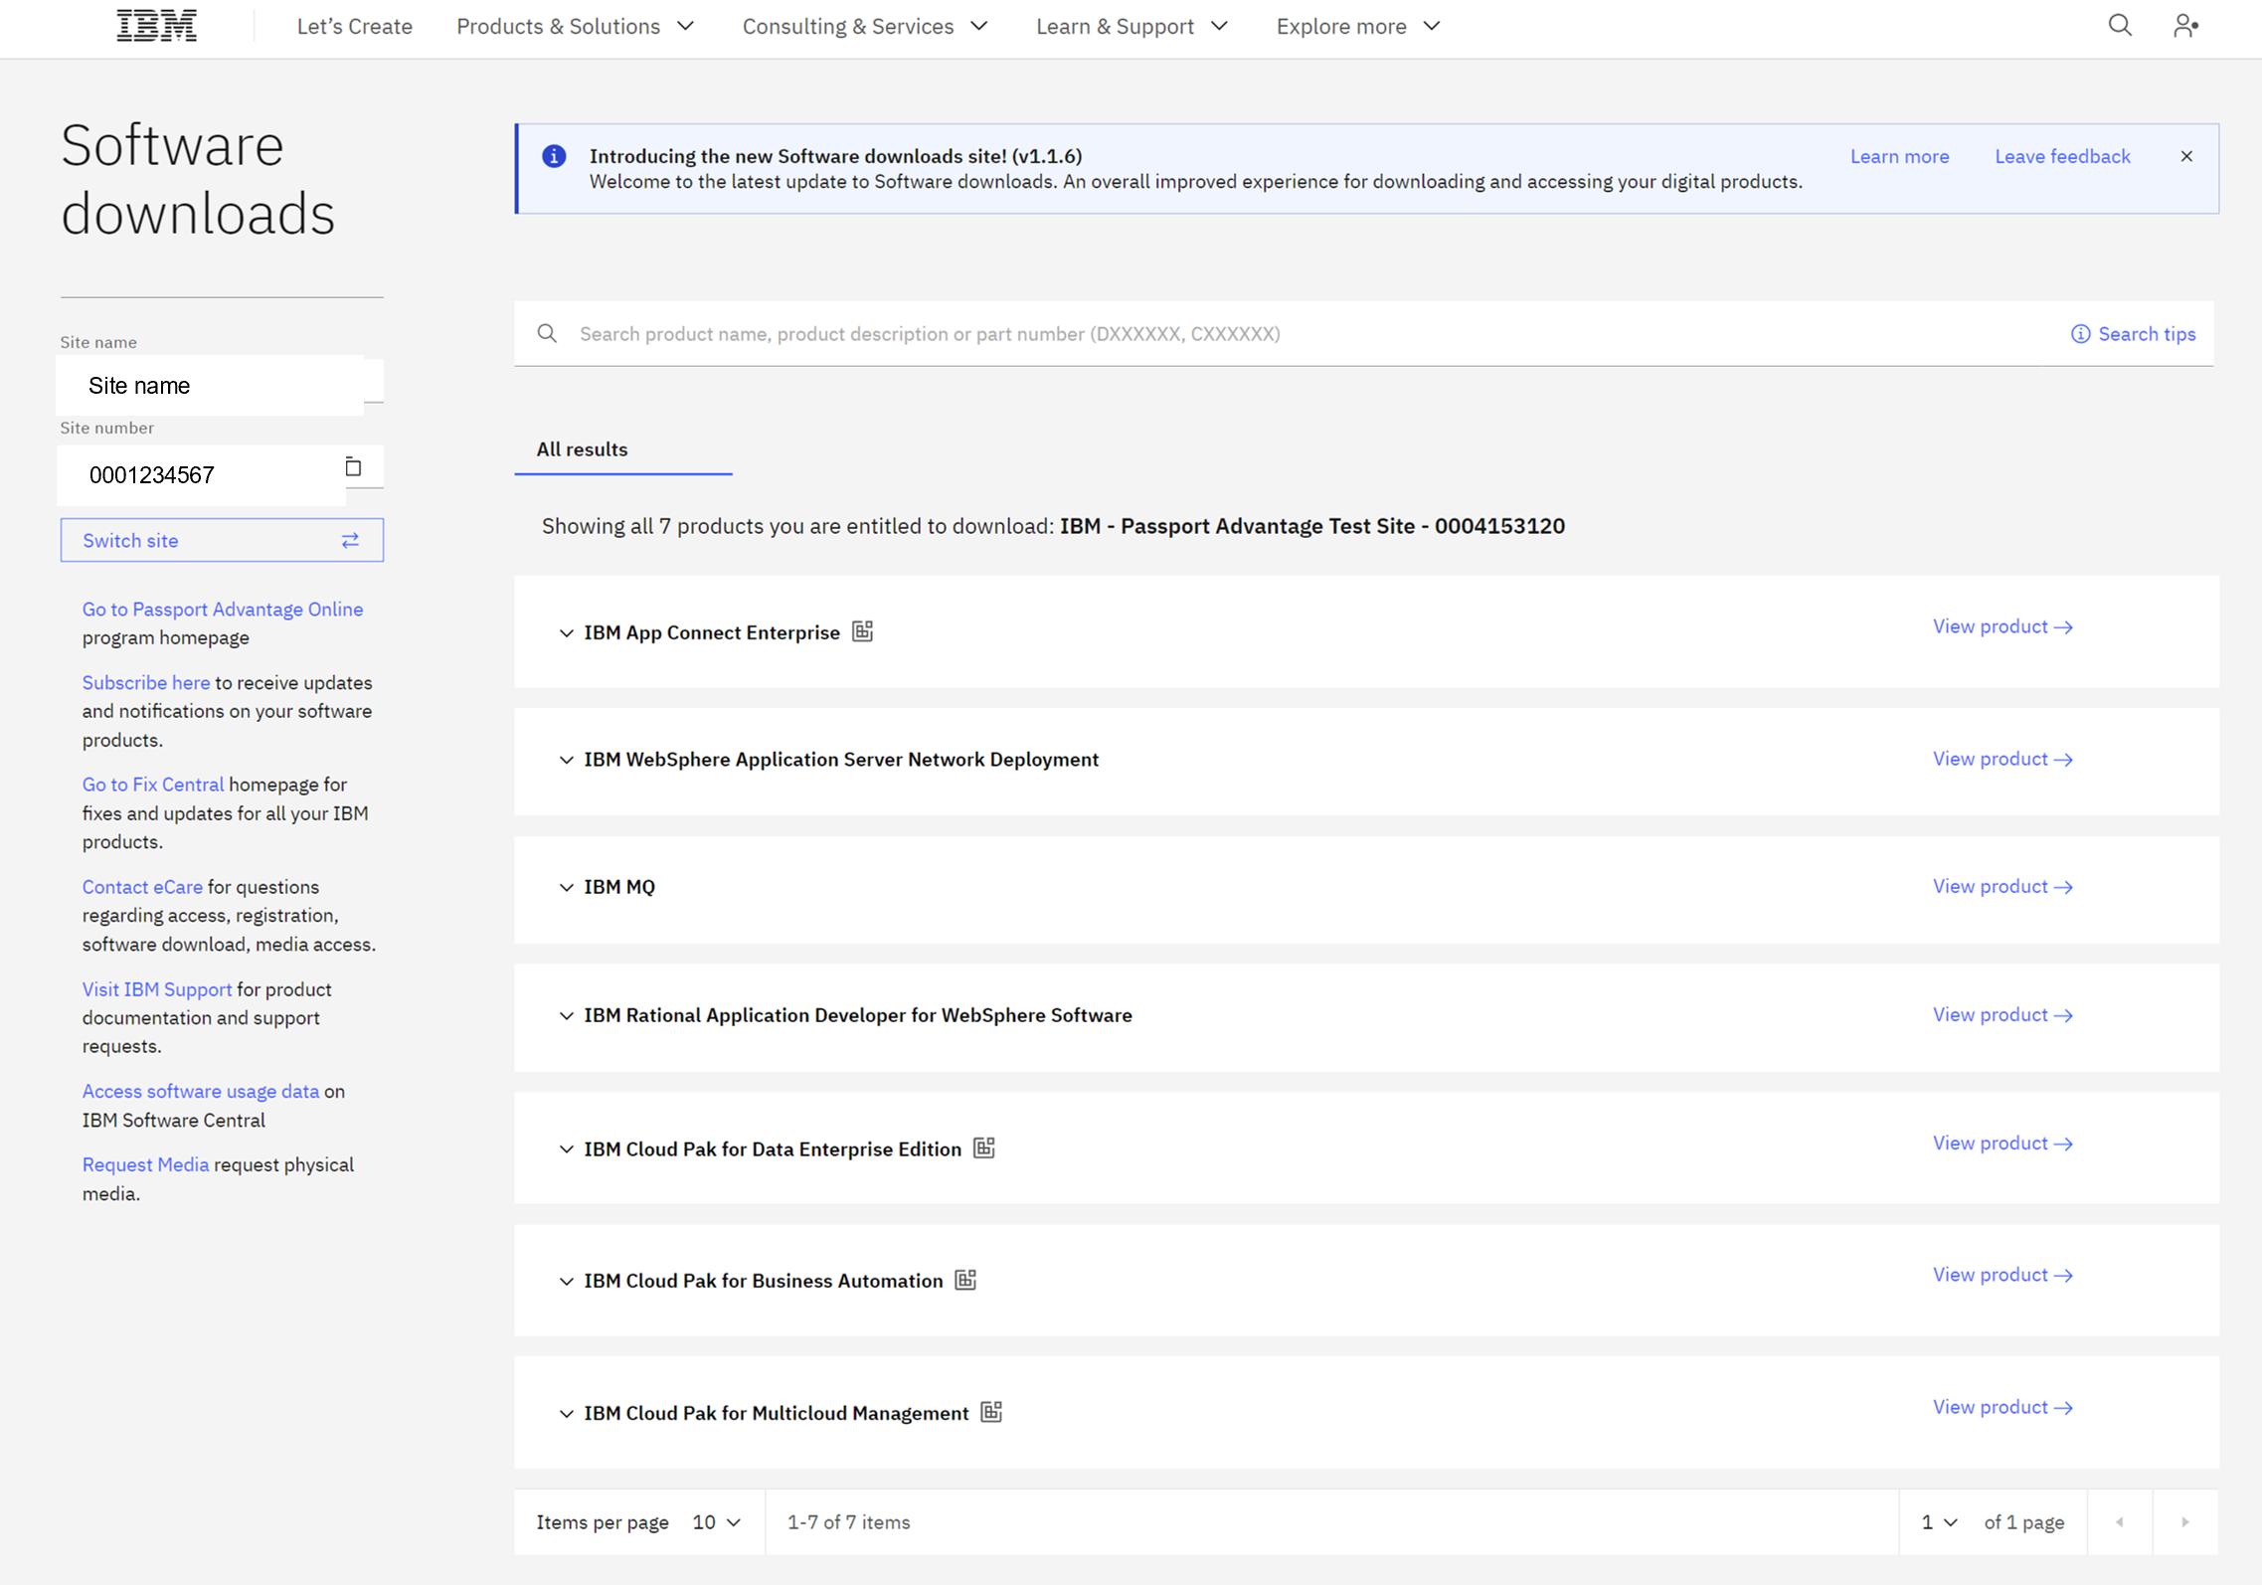Image resolution: width=2262 pixels, height=1585 pixels.
Task: Go to the next page arrow
Action: point(2185,1521)
